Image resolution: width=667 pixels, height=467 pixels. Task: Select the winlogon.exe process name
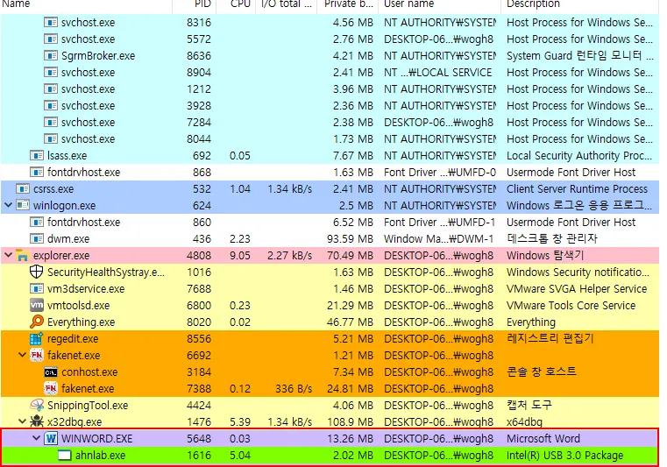click(64, 206)
